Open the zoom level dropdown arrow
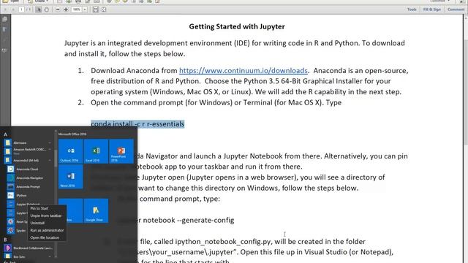Viewport: 468px width, 263px height. [85, 9]
